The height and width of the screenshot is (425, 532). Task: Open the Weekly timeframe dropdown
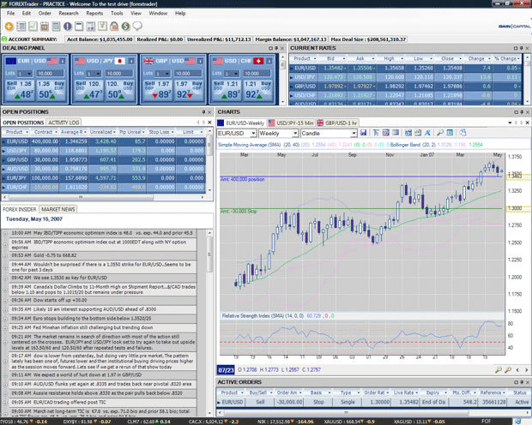pos(295,134)
